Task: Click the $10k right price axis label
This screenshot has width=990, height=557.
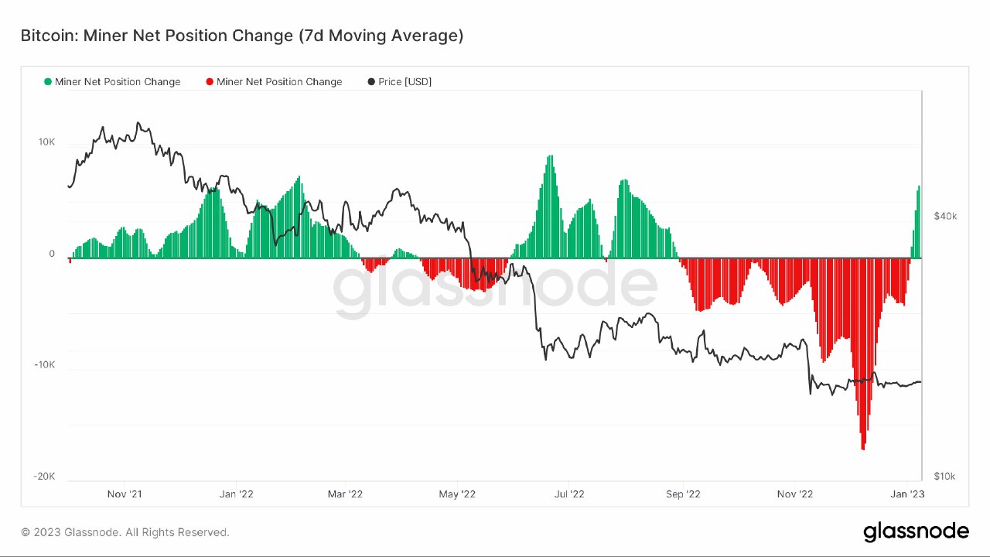Action: point(945,477)
